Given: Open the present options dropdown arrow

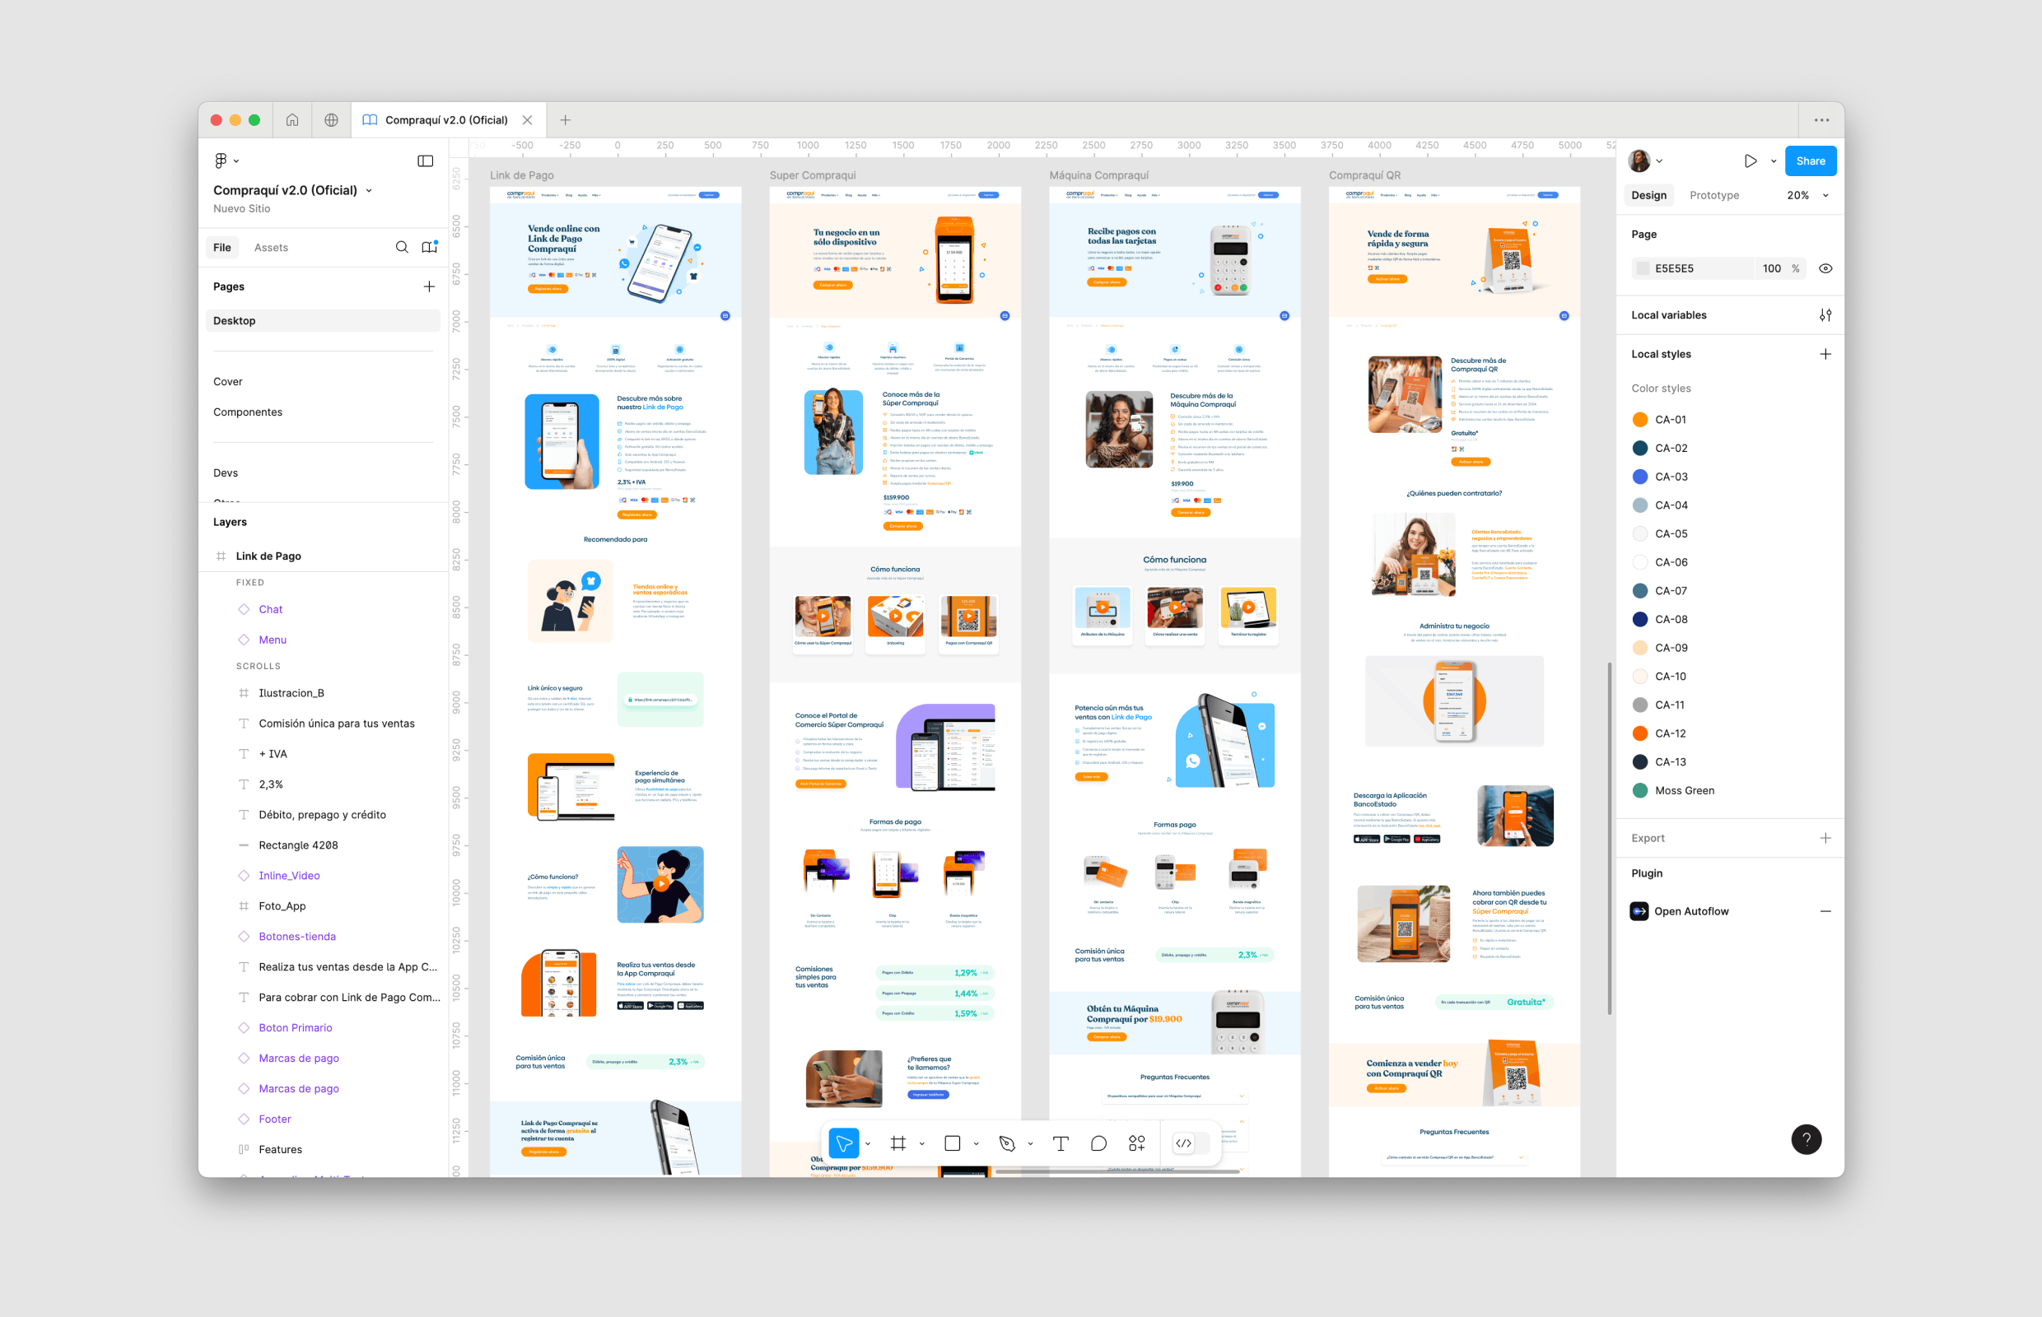Looking at the screenshot, I should tap(1774, 161).
